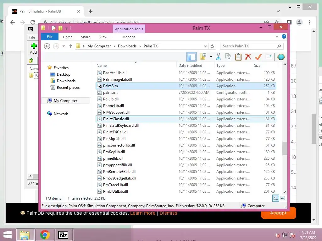Click My Computer in the address breadcrumb
Image resolution: width=322 pixels, height=241 pixels.
coord(99,46)
